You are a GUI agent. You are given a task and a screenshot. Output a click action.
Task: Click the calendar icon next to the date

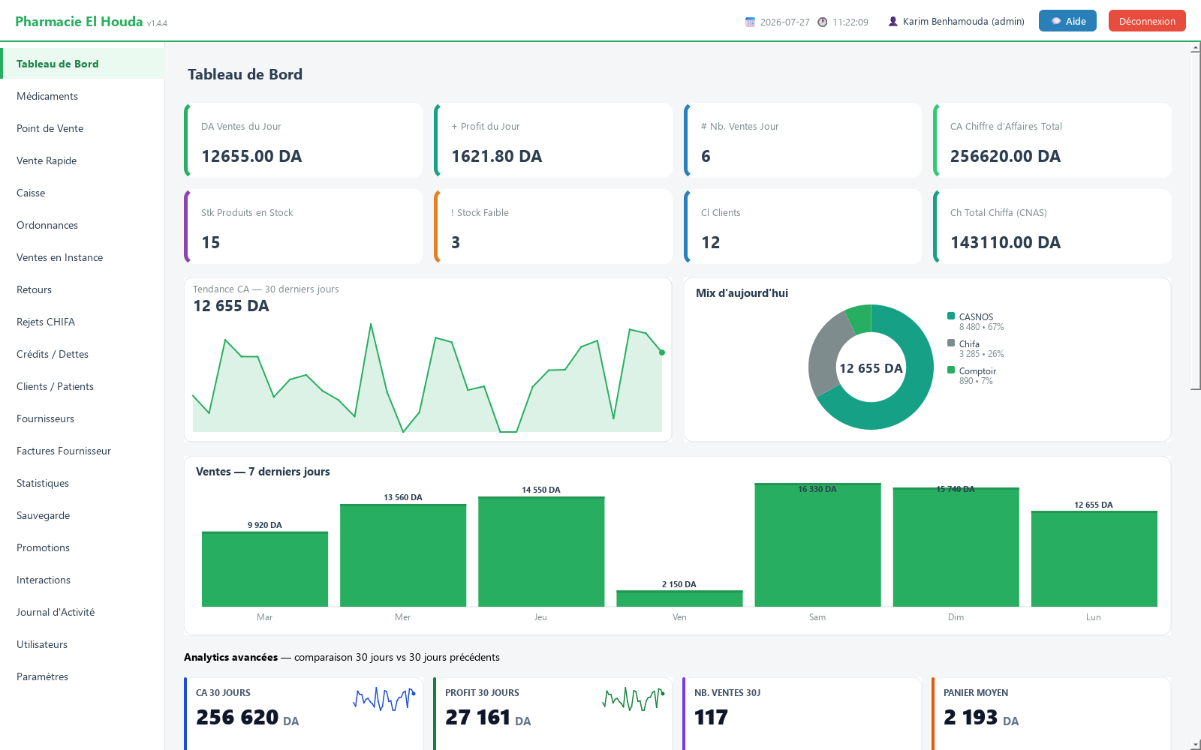[x=750, y=22]
